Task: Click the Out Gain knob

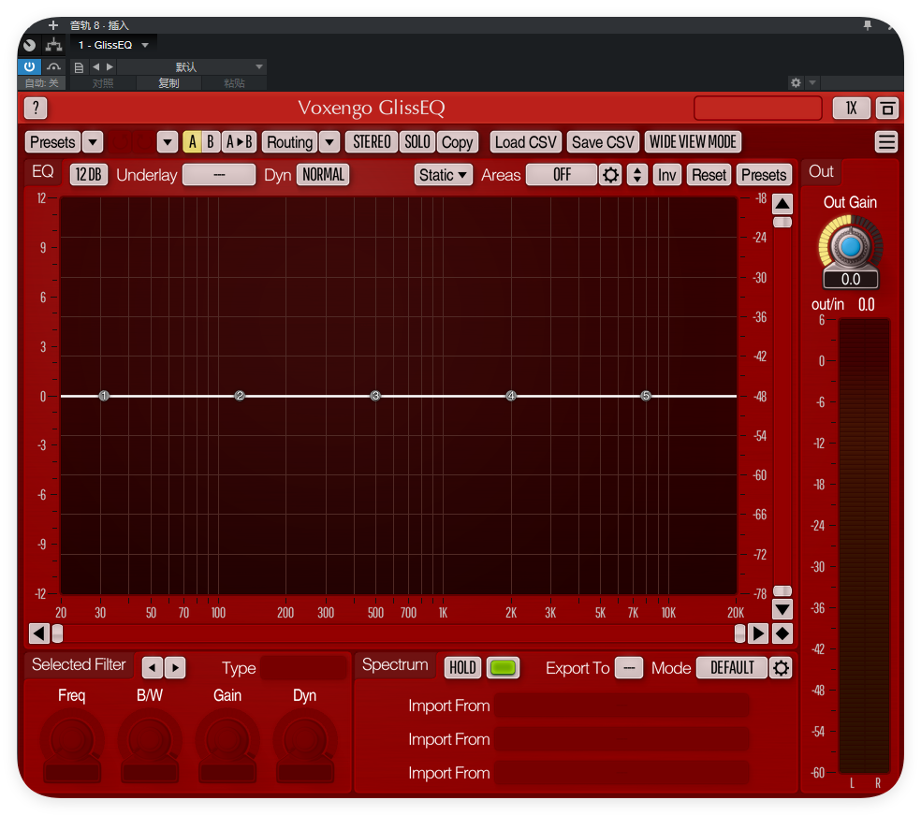Action: click(x=850, y=247)
